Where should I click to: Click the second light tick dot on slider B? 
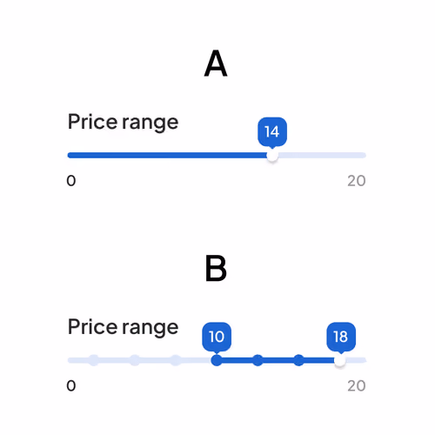(135, 360)
